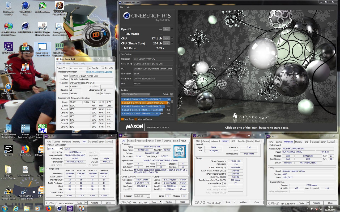This screenshot has width=340, height=212.
Task: Open Socket #1 selection dropdown in CPU-Z
Action: coord(142,196)
